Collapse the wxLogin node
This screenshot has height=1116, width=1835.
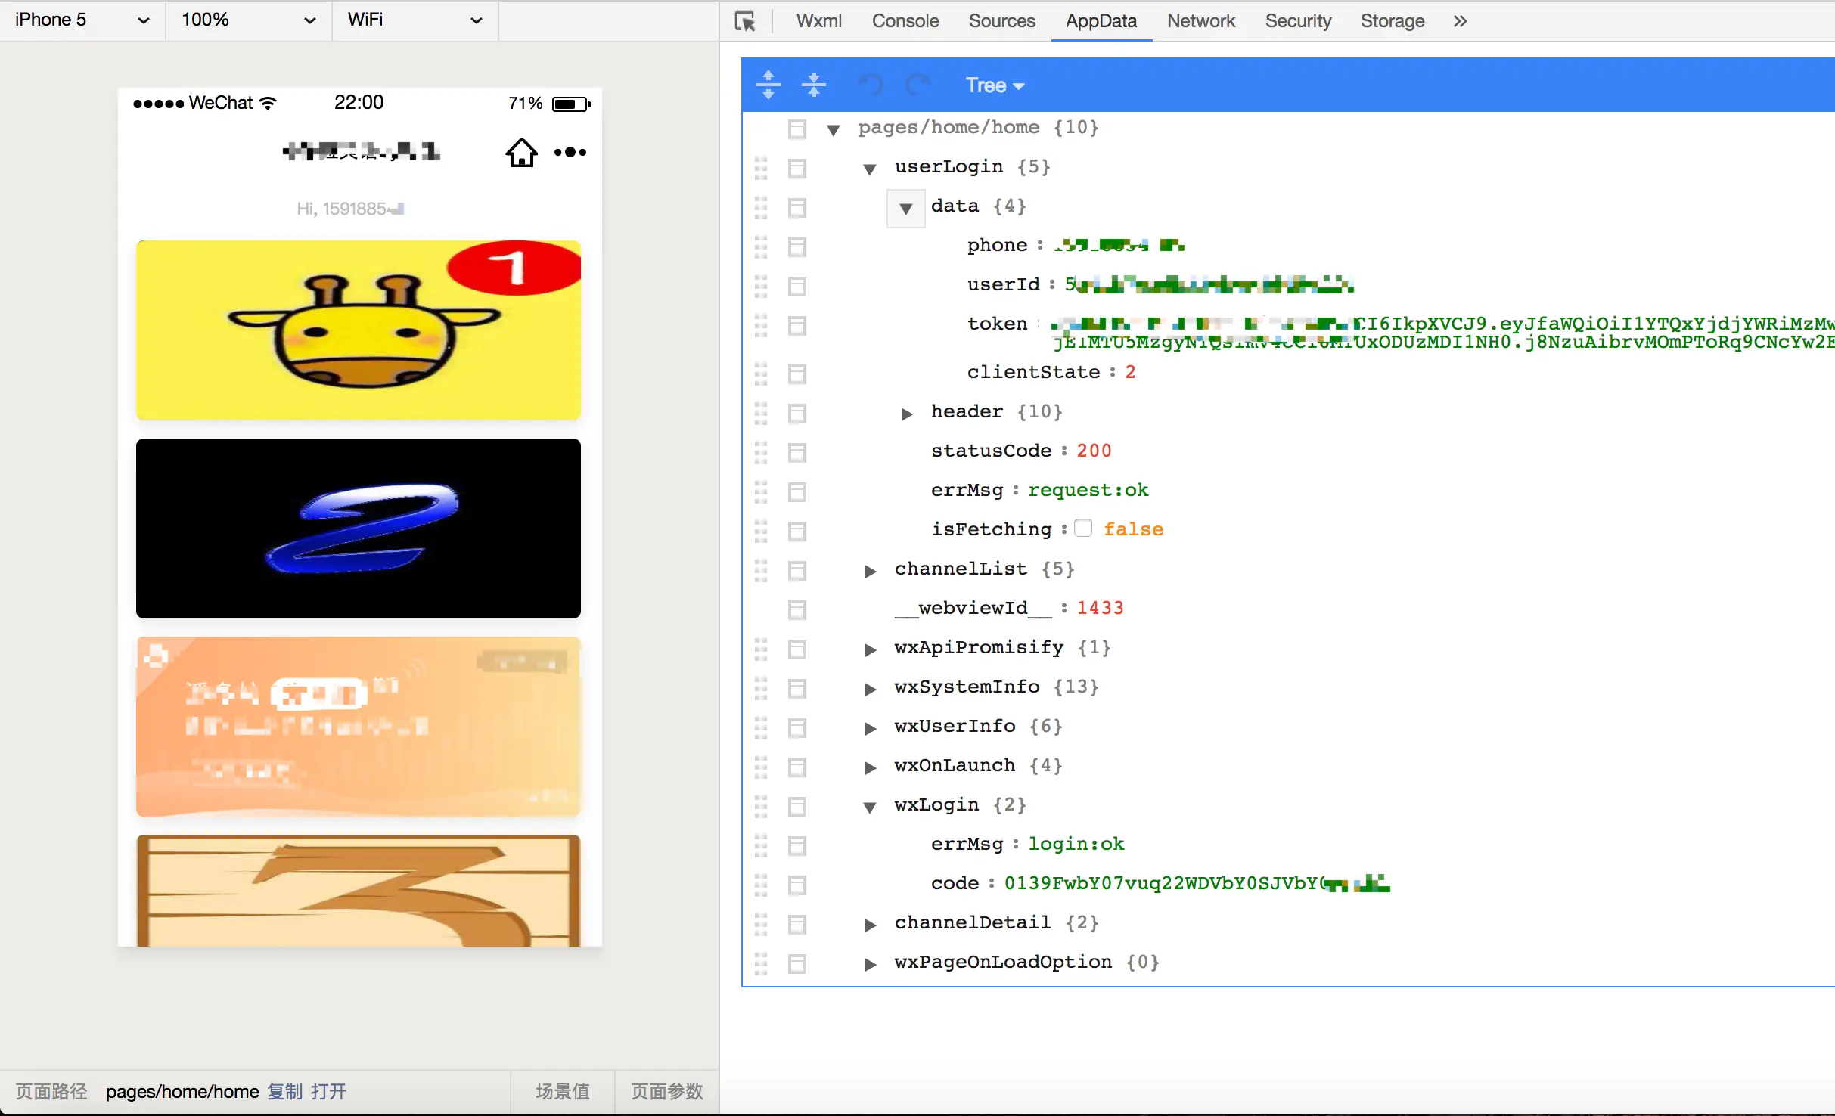[x=870, y=807]
